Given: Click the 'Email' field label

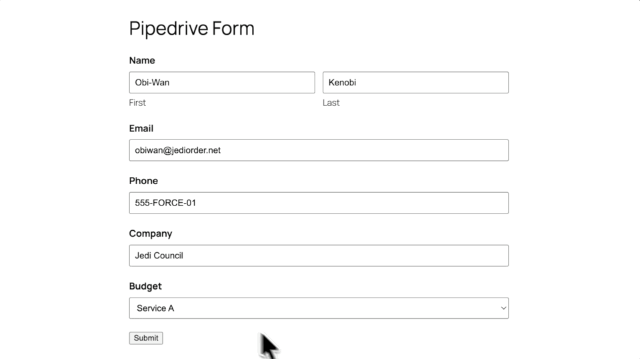Looking at the screenshot, I should click(141, 128).
